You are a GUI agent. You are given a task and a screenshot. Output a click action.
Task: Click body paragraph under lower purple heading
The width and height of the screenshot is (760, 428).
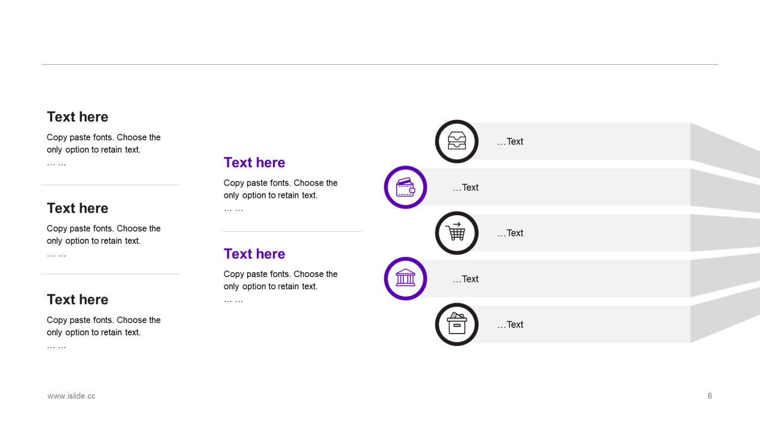281,287
